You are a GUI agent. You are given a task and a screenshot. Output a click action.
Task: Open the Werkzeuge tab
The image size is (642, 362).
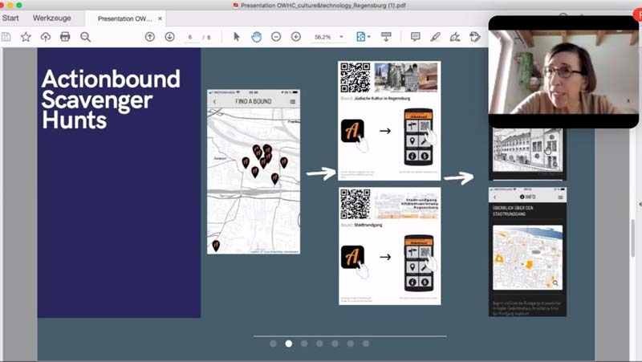(50, 18)
